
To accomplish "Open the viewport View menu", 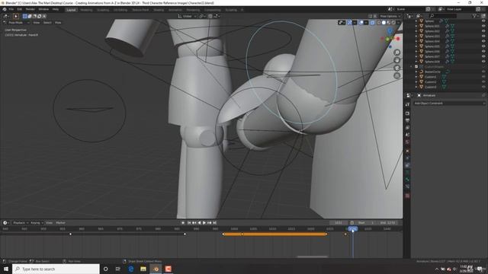I will (x=37, y=23).
